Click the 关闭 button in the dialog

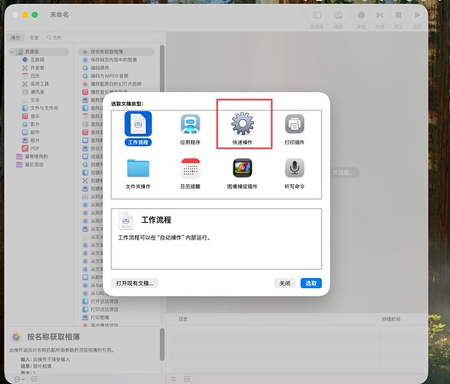[x=285, y=283]
